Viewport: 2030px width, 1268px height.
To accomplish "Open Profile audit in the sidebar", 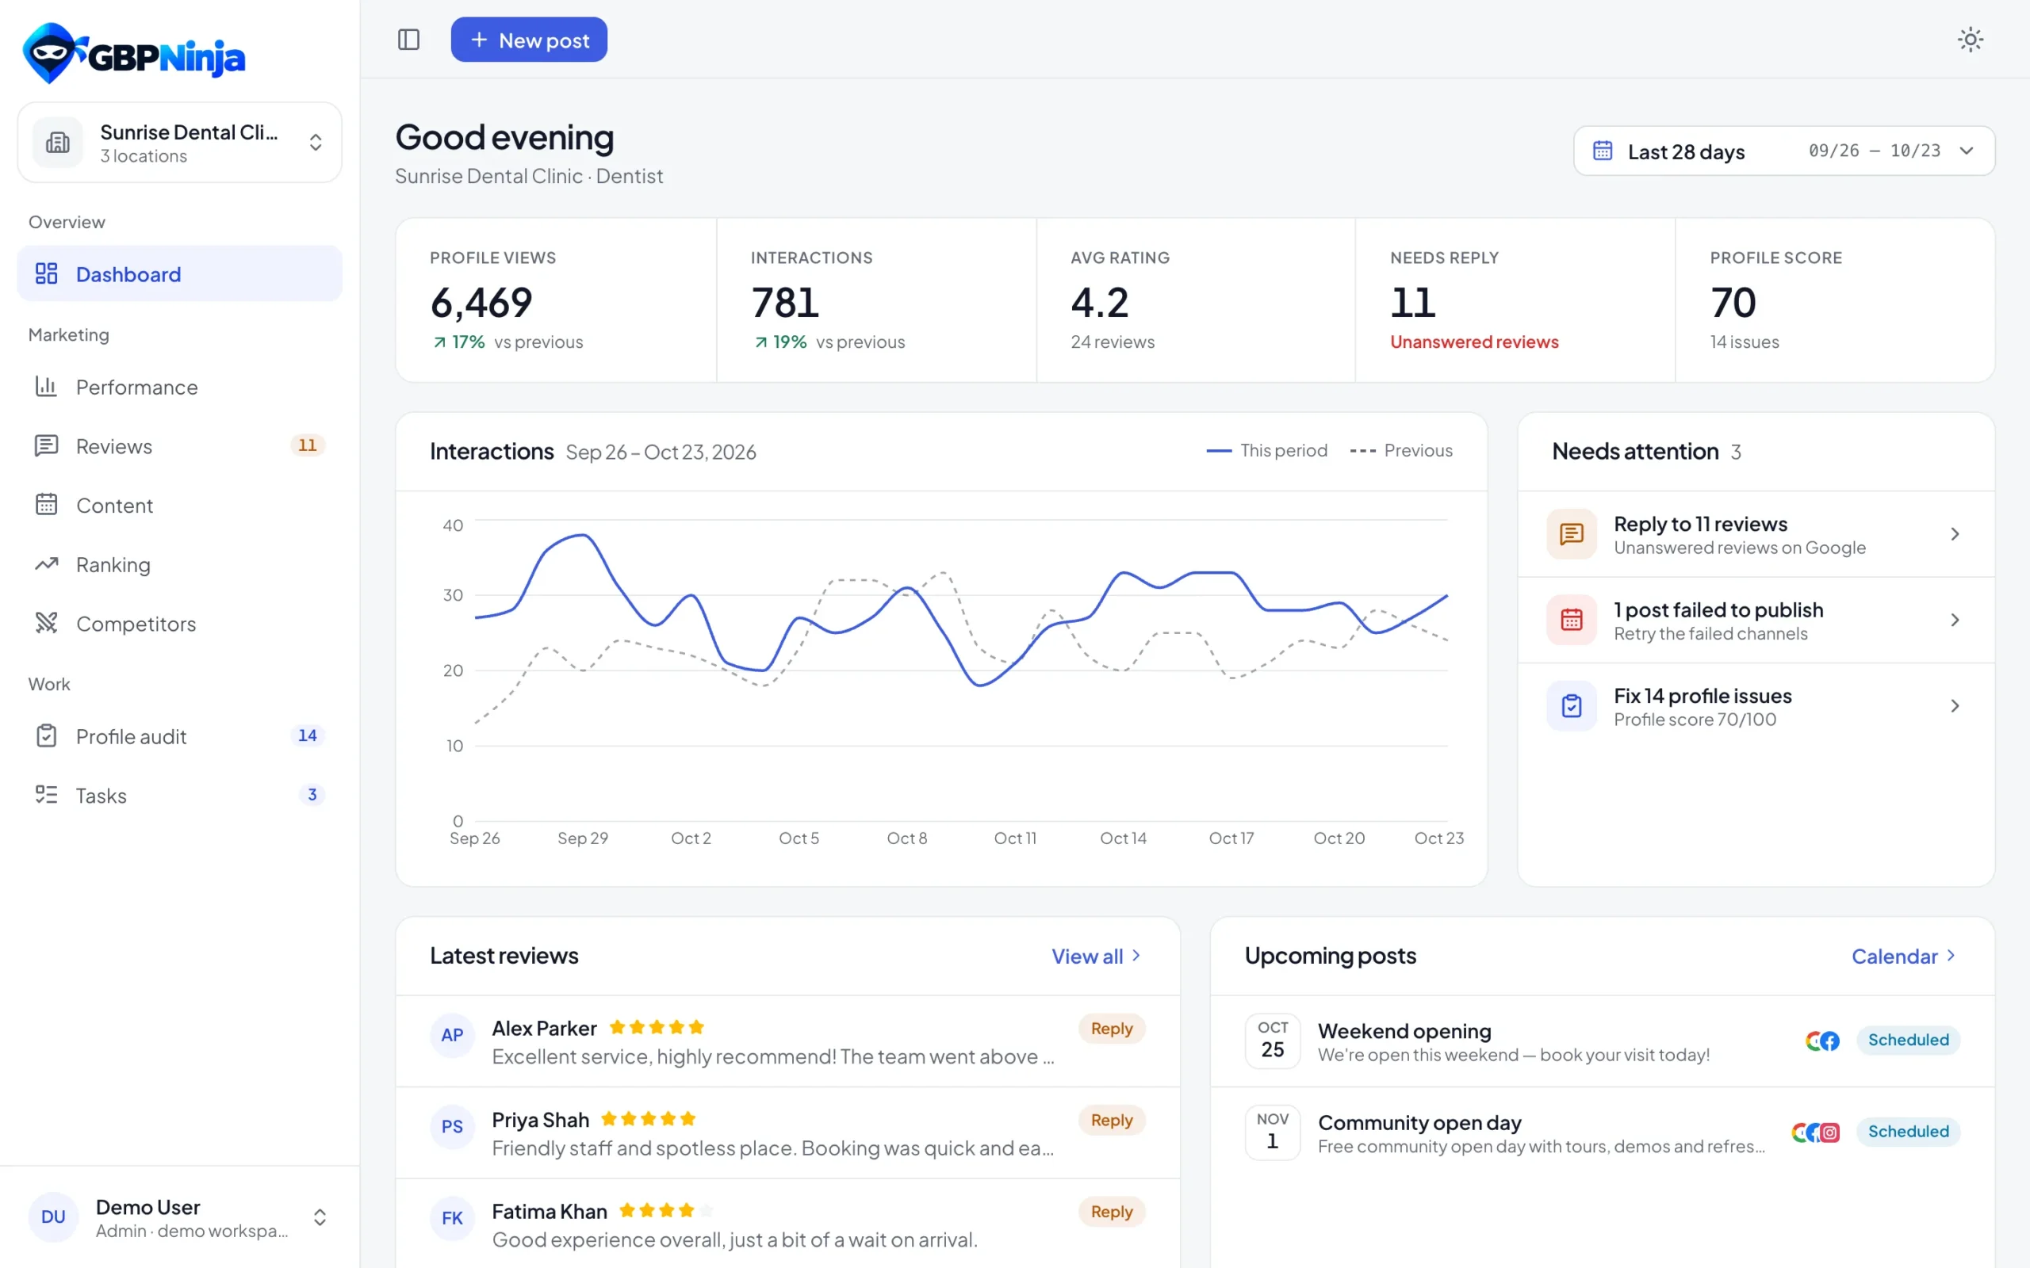I will pyautogui.click(x=179, y=735).
